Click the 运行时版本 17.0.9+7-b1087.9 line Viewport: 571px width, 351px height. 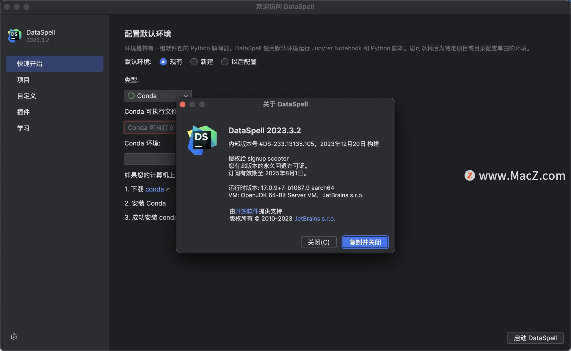point(281,188)
